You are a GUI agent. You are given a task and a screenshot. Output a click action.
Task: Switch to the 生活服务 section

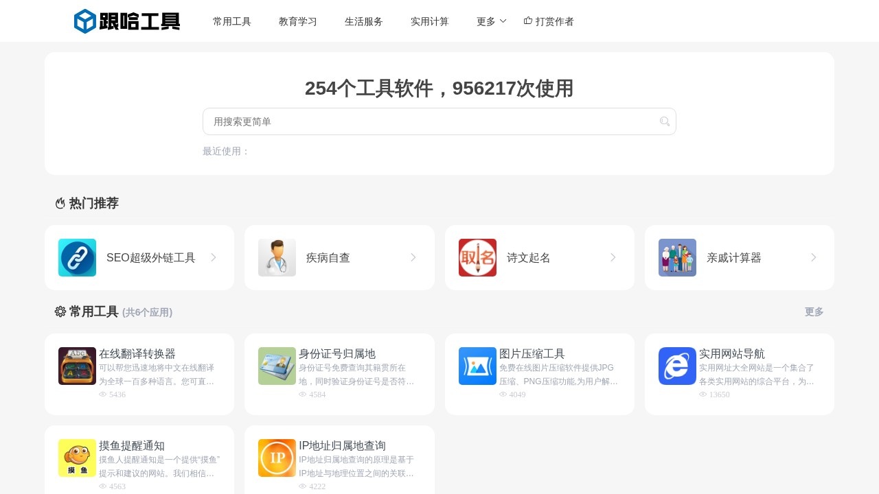[363, 21]
